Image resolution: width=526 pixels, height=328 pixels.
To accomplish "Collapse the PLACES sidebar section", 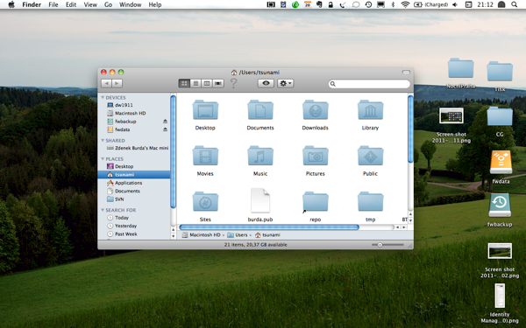I will [x=103, y=158].
